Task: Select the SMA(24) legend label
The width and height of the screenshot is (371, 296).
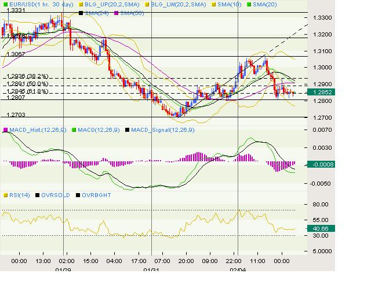Action: (x=97, y=13)
